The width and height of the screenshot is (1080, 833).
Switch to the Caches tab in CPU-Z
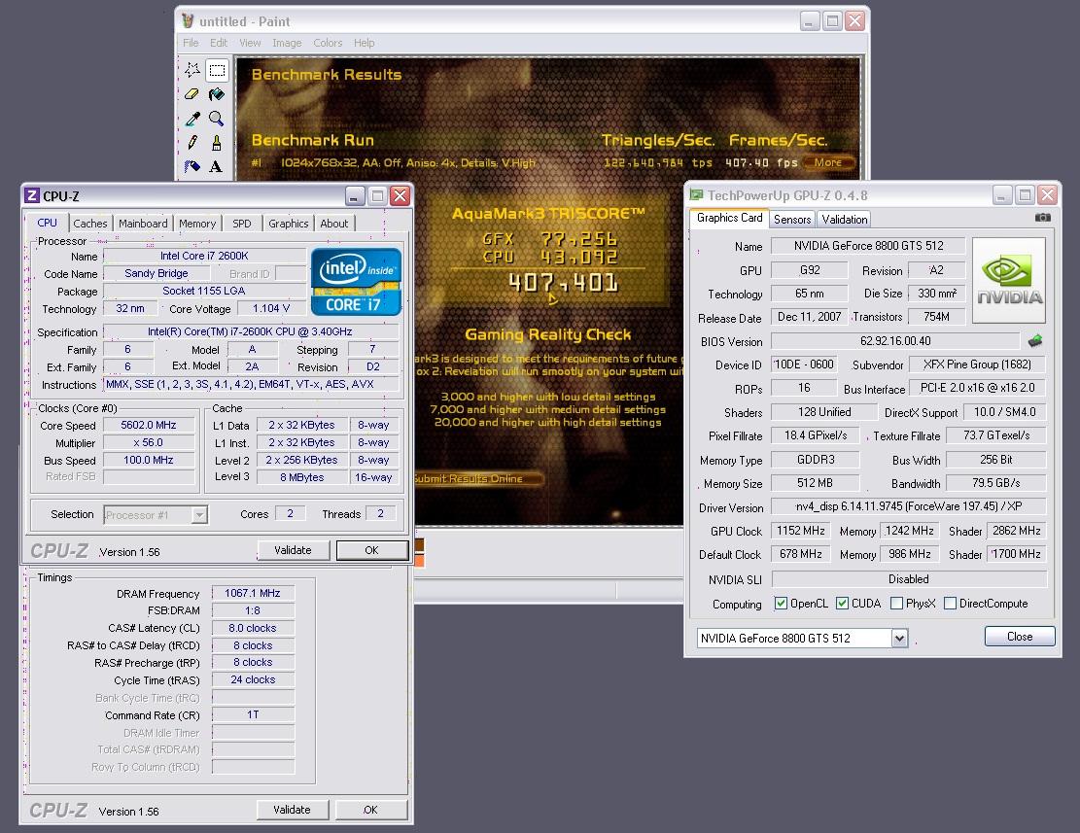tap(90, 224)
